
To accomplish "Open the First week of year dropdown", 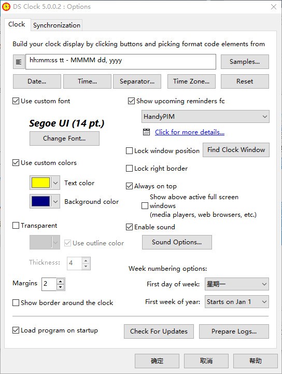I will [x=237, y=302].
